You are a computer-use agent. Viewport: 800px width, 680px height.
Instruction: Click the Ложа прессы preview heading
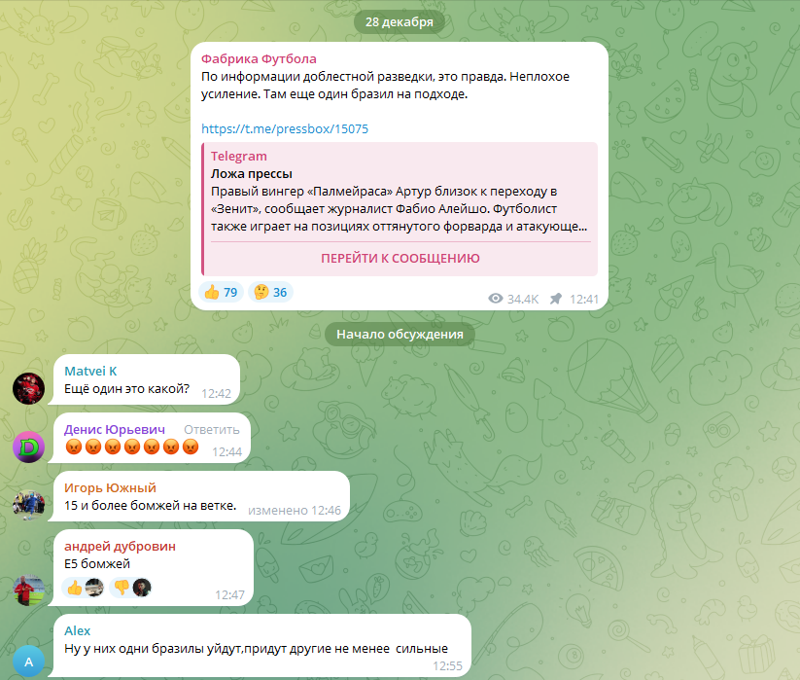point(252,173)
